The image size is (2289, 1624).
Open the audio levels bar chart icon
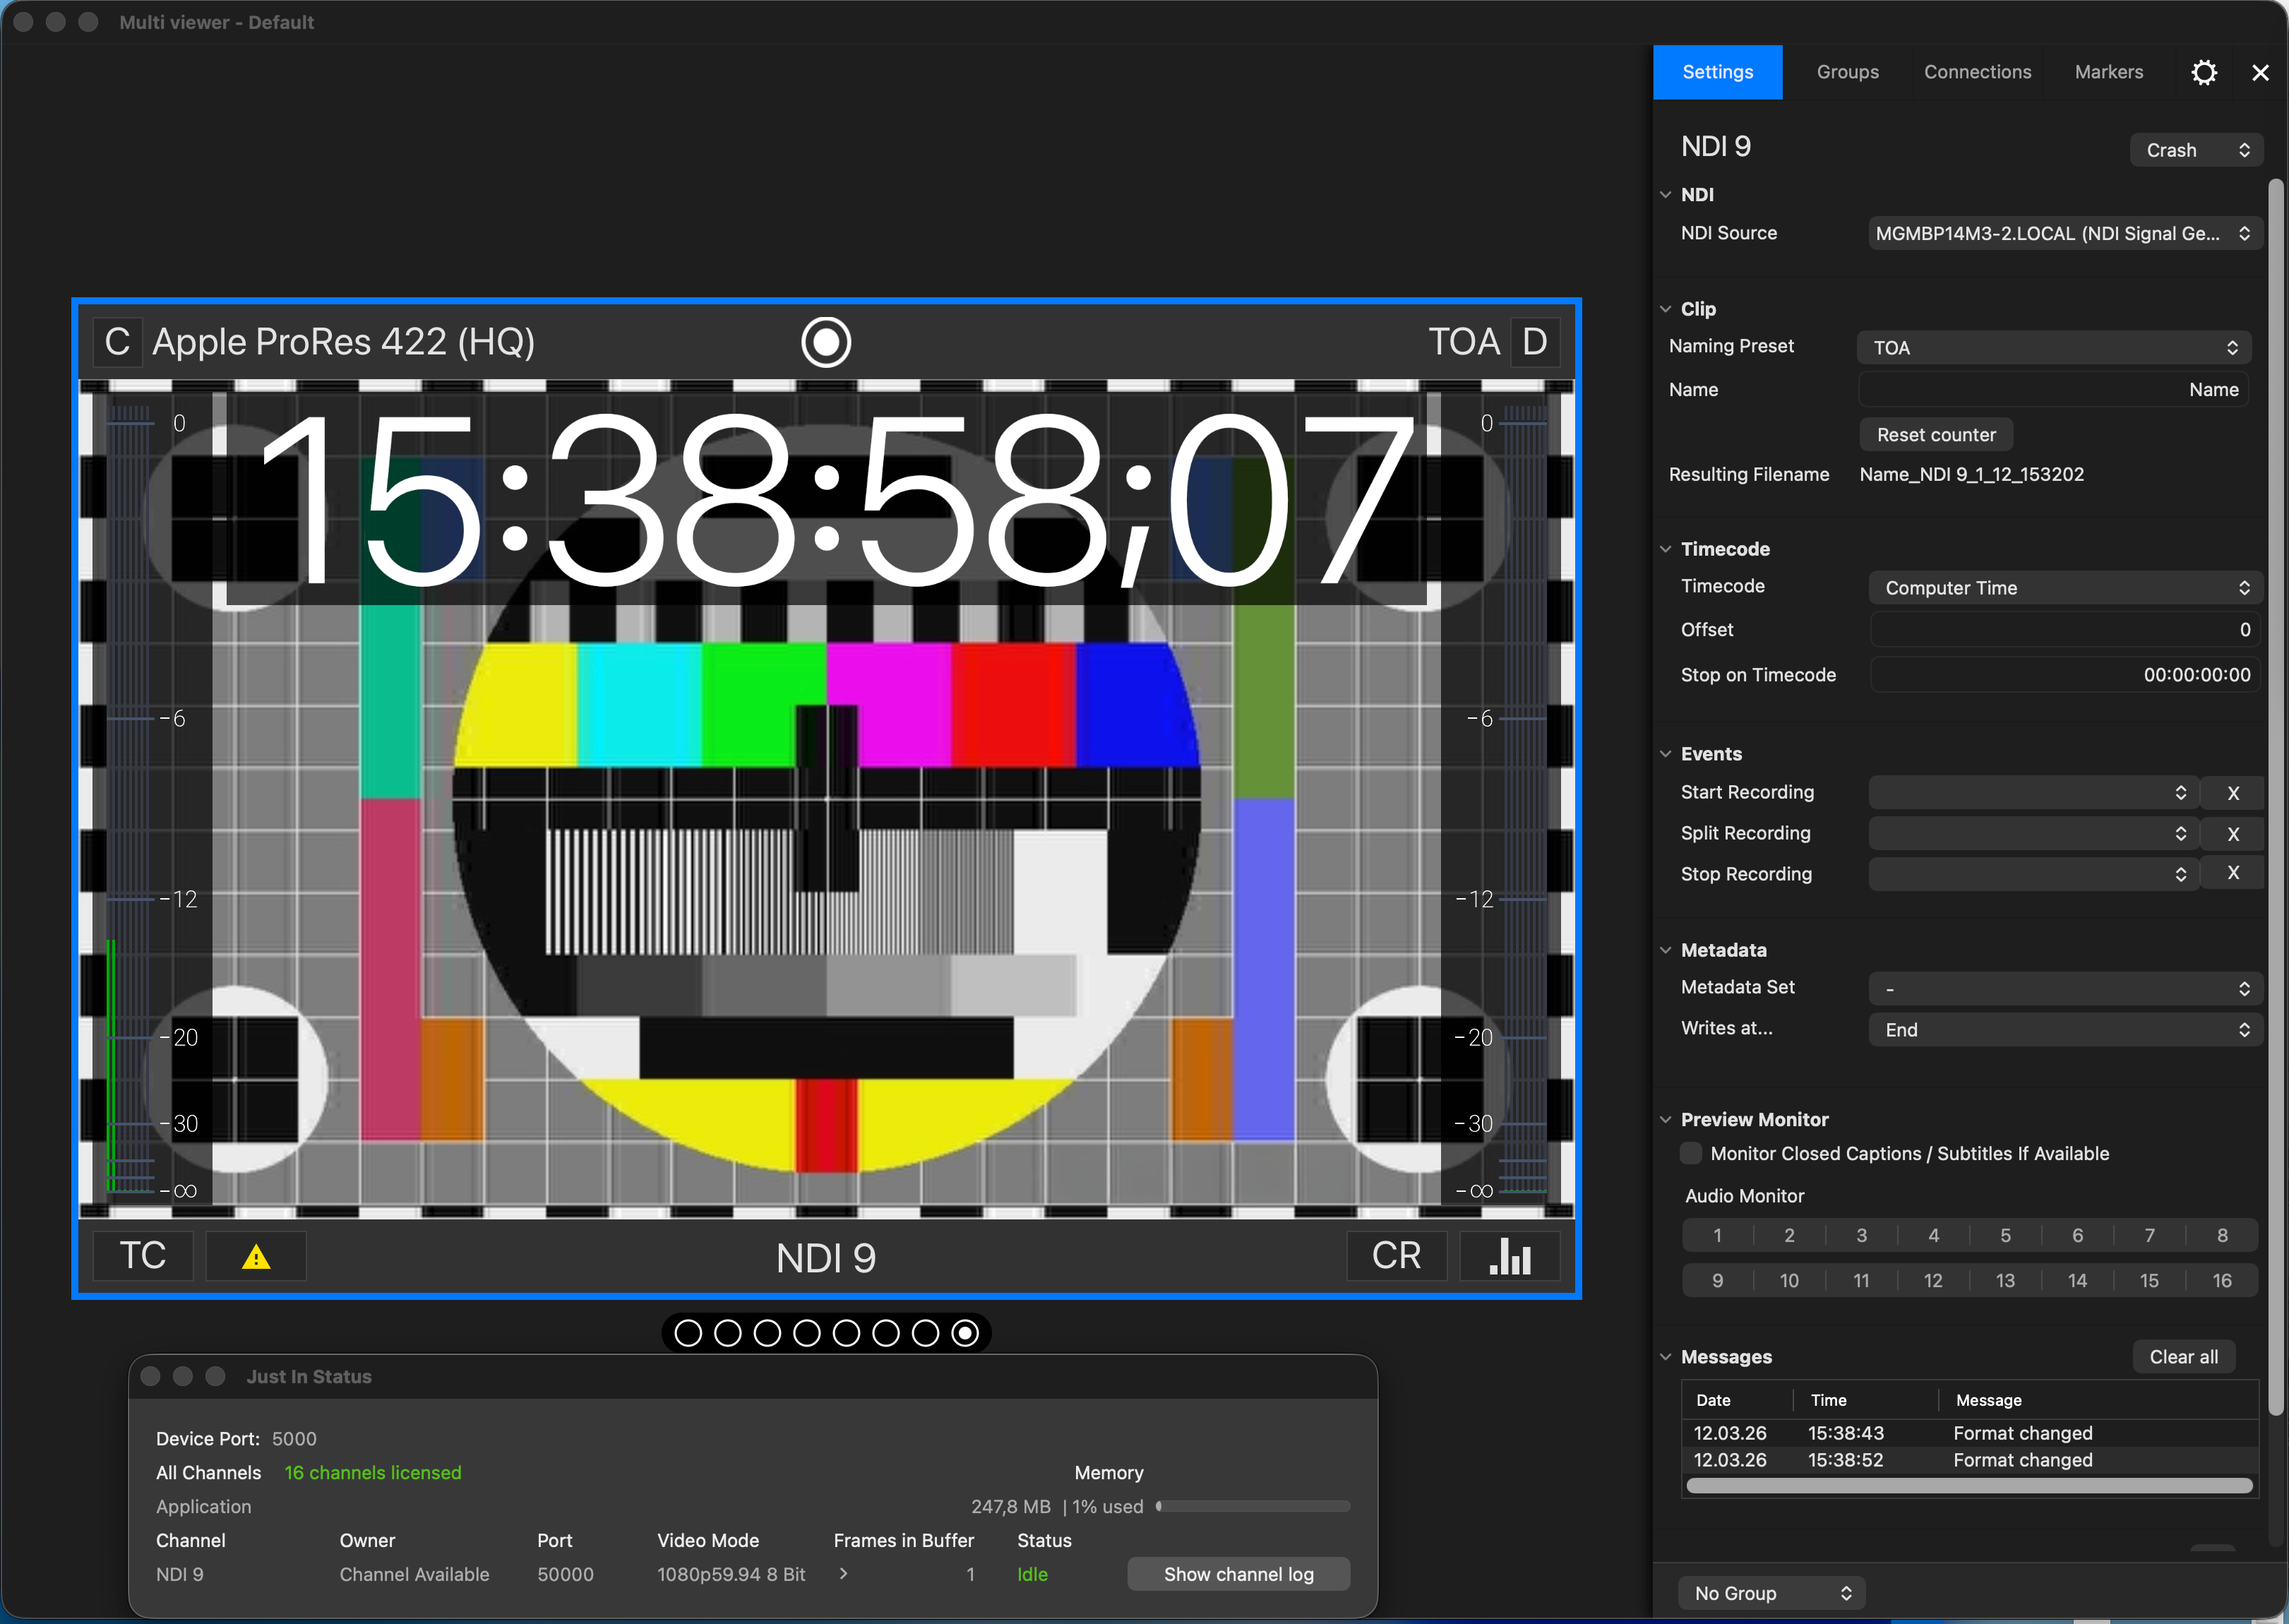click(x=1509, y=1256)
